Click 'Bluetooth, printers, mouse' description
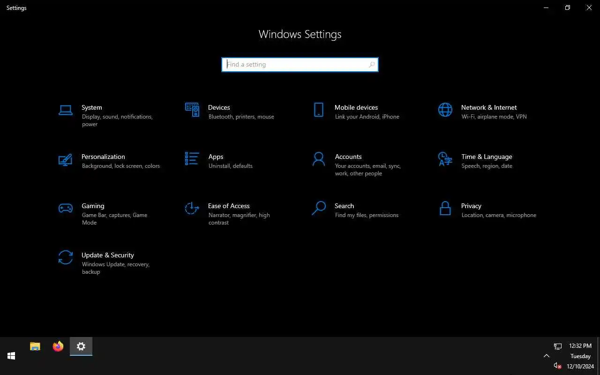600x375 pixels. (x=241, y=117)
